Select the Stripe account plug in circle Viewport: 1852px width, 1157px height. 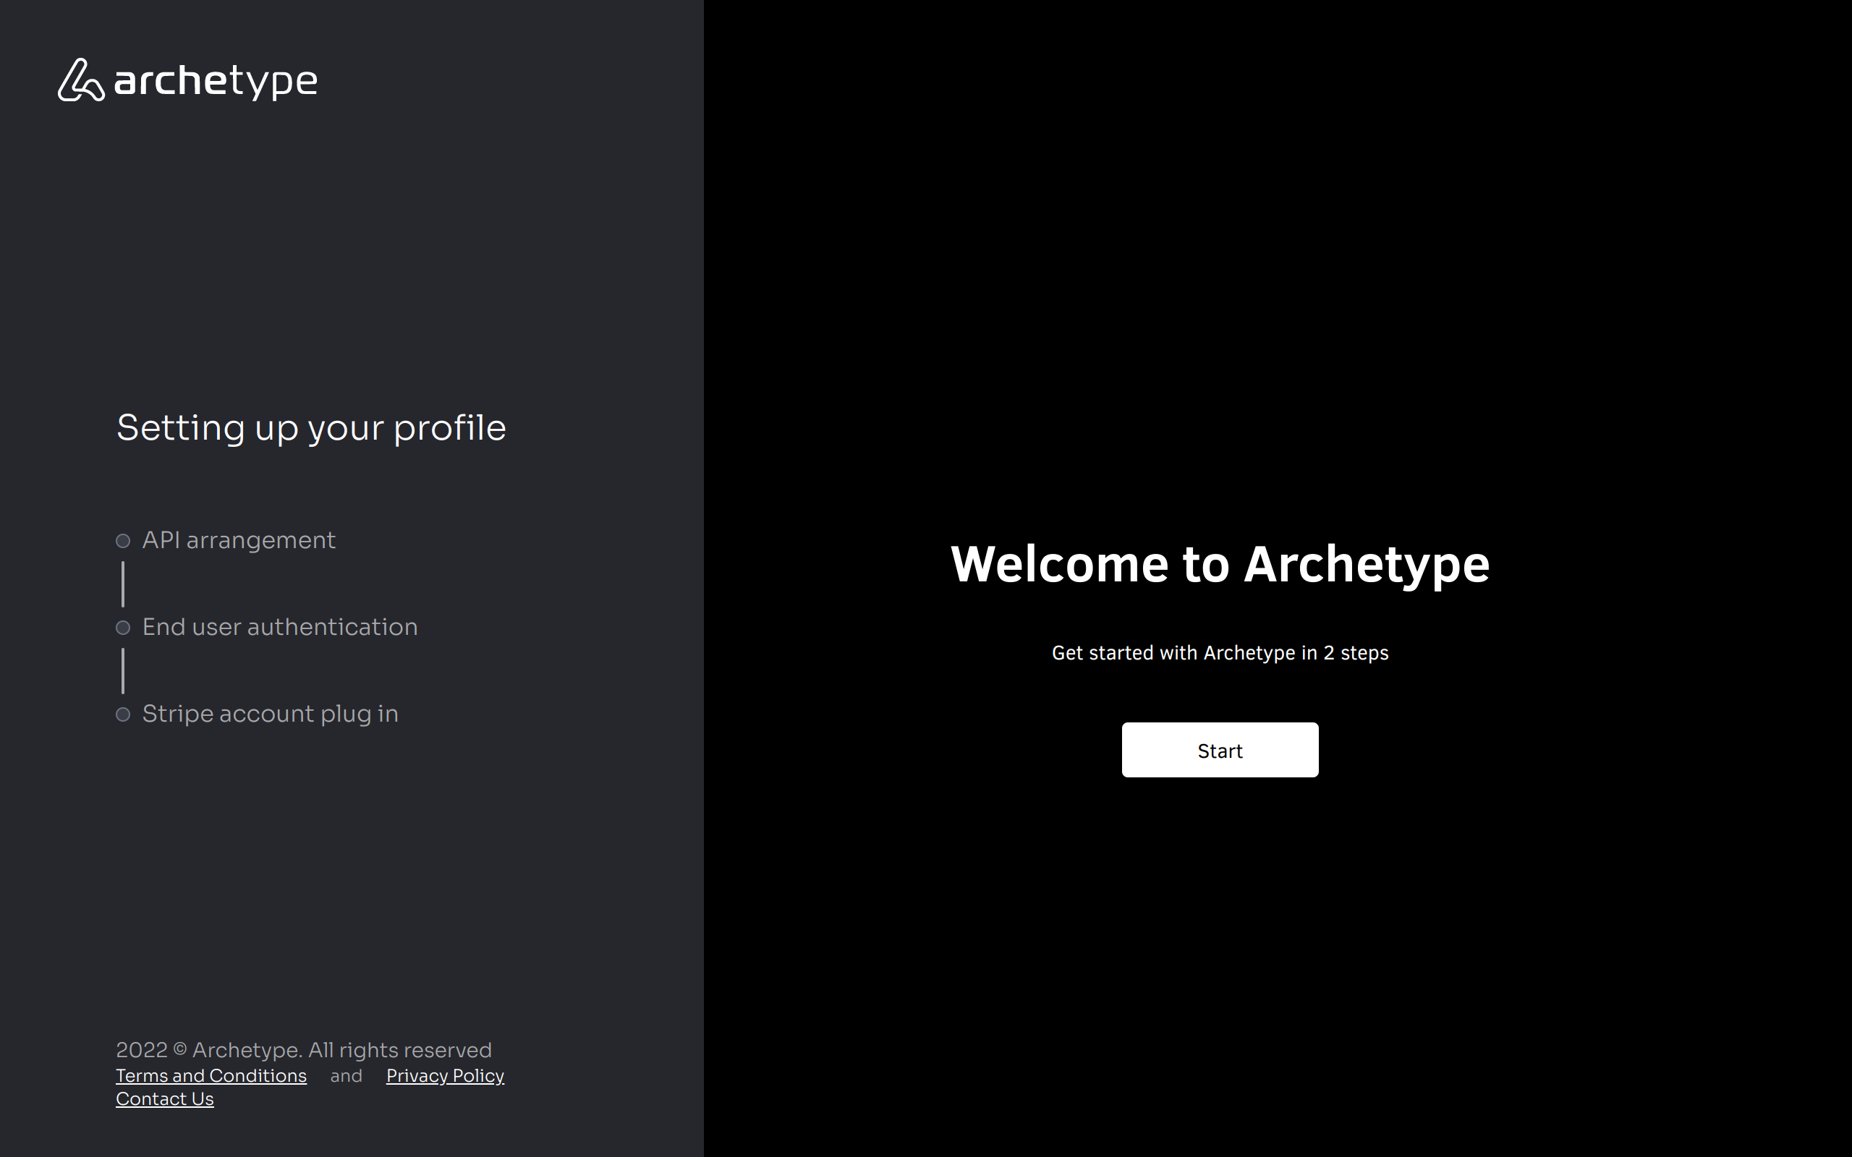point(123,714)
